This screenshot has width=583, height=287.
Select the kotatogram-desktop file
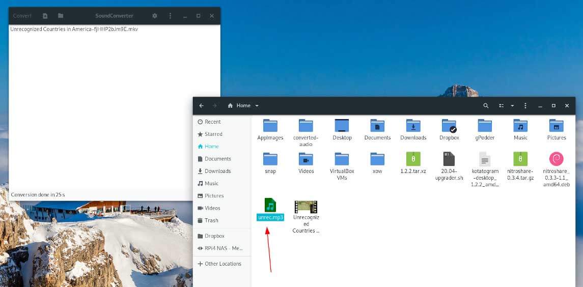coord(485,169)
